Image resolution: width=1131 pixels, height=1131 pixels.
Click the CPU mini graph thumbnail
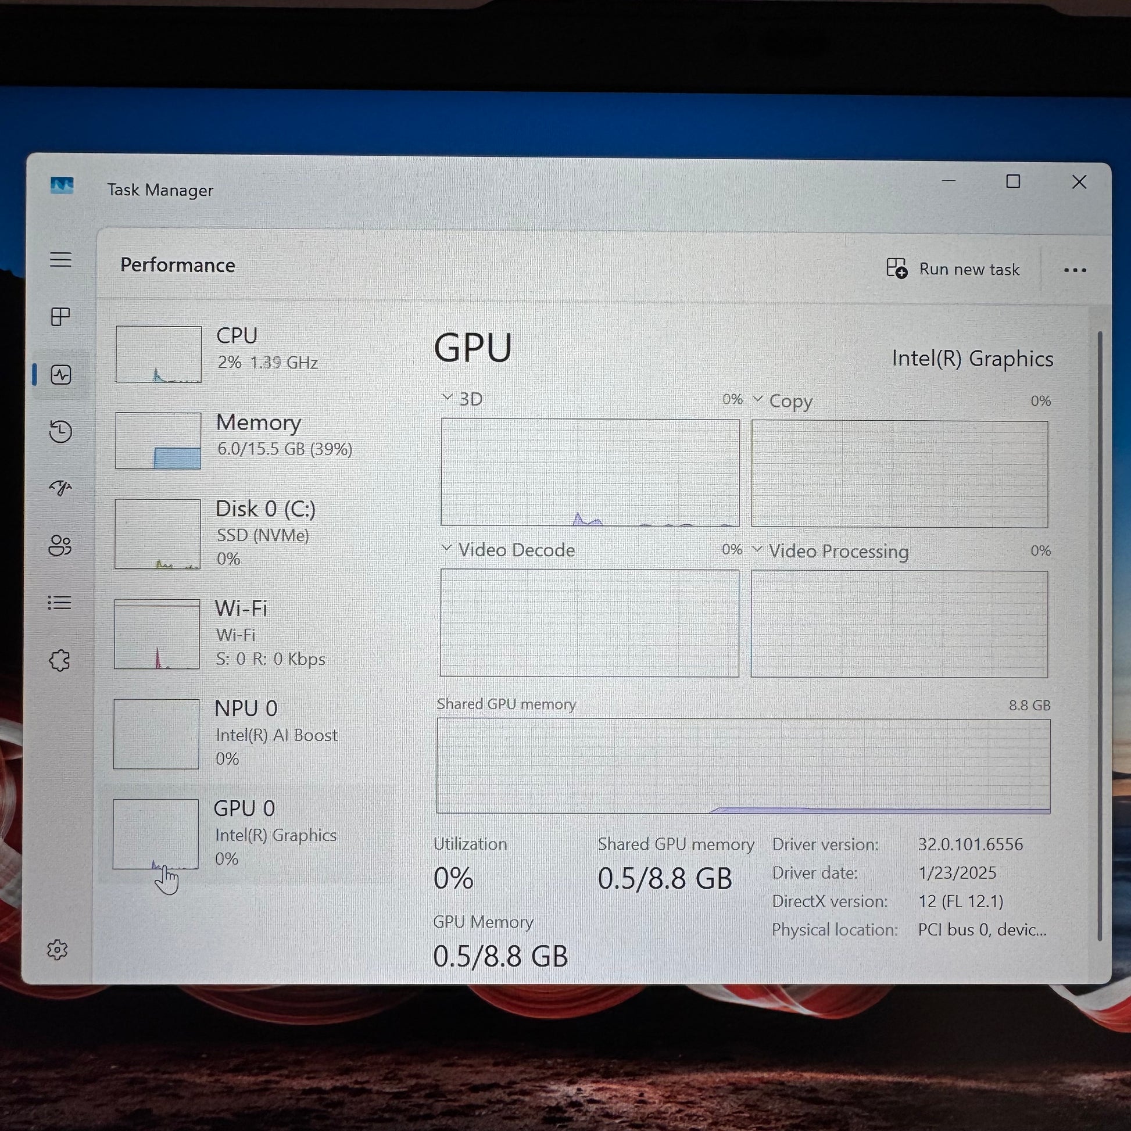click(159, 354)
